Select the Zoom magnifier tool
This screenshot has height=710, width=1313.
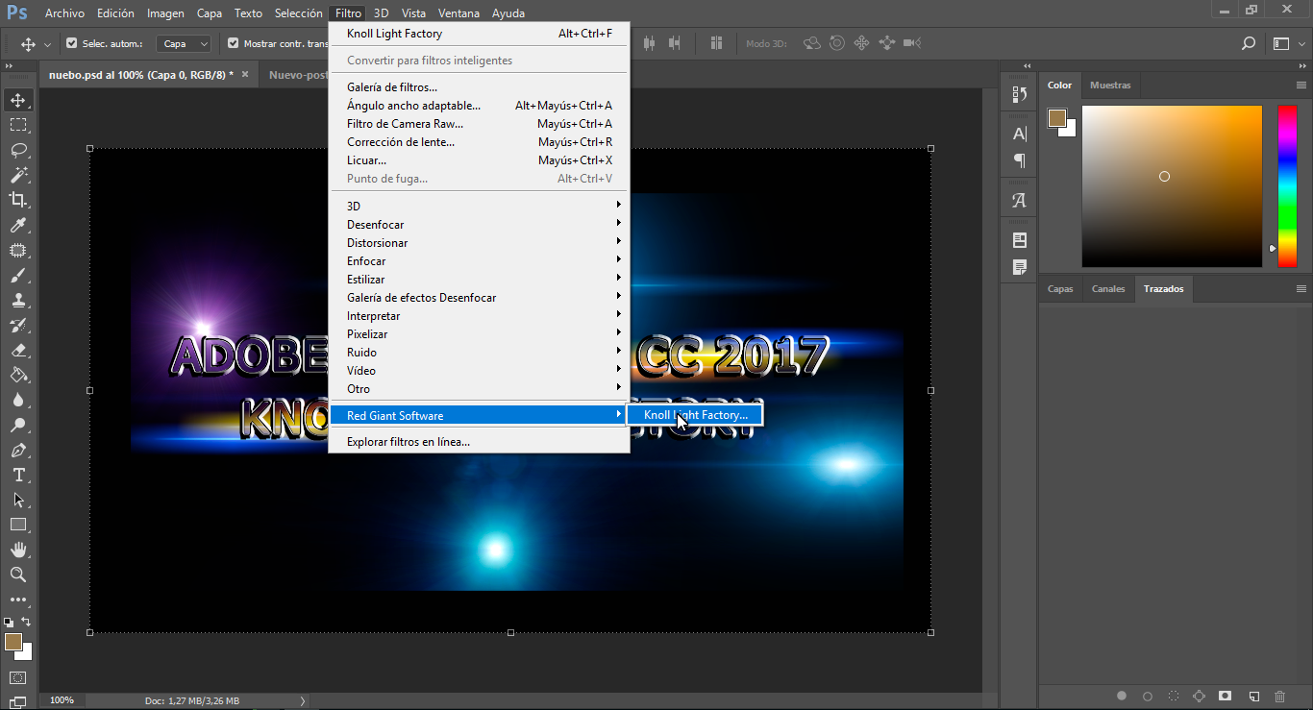coord(18,575)
